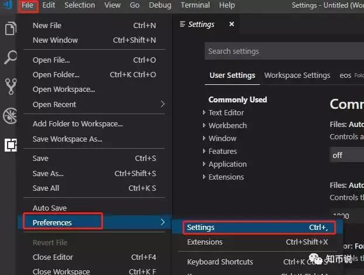Viewport: 364px width, 275px height.
Task: Select Keyboard Shortcuts in Preferences submenu
Action: click(x=257, y=262)
